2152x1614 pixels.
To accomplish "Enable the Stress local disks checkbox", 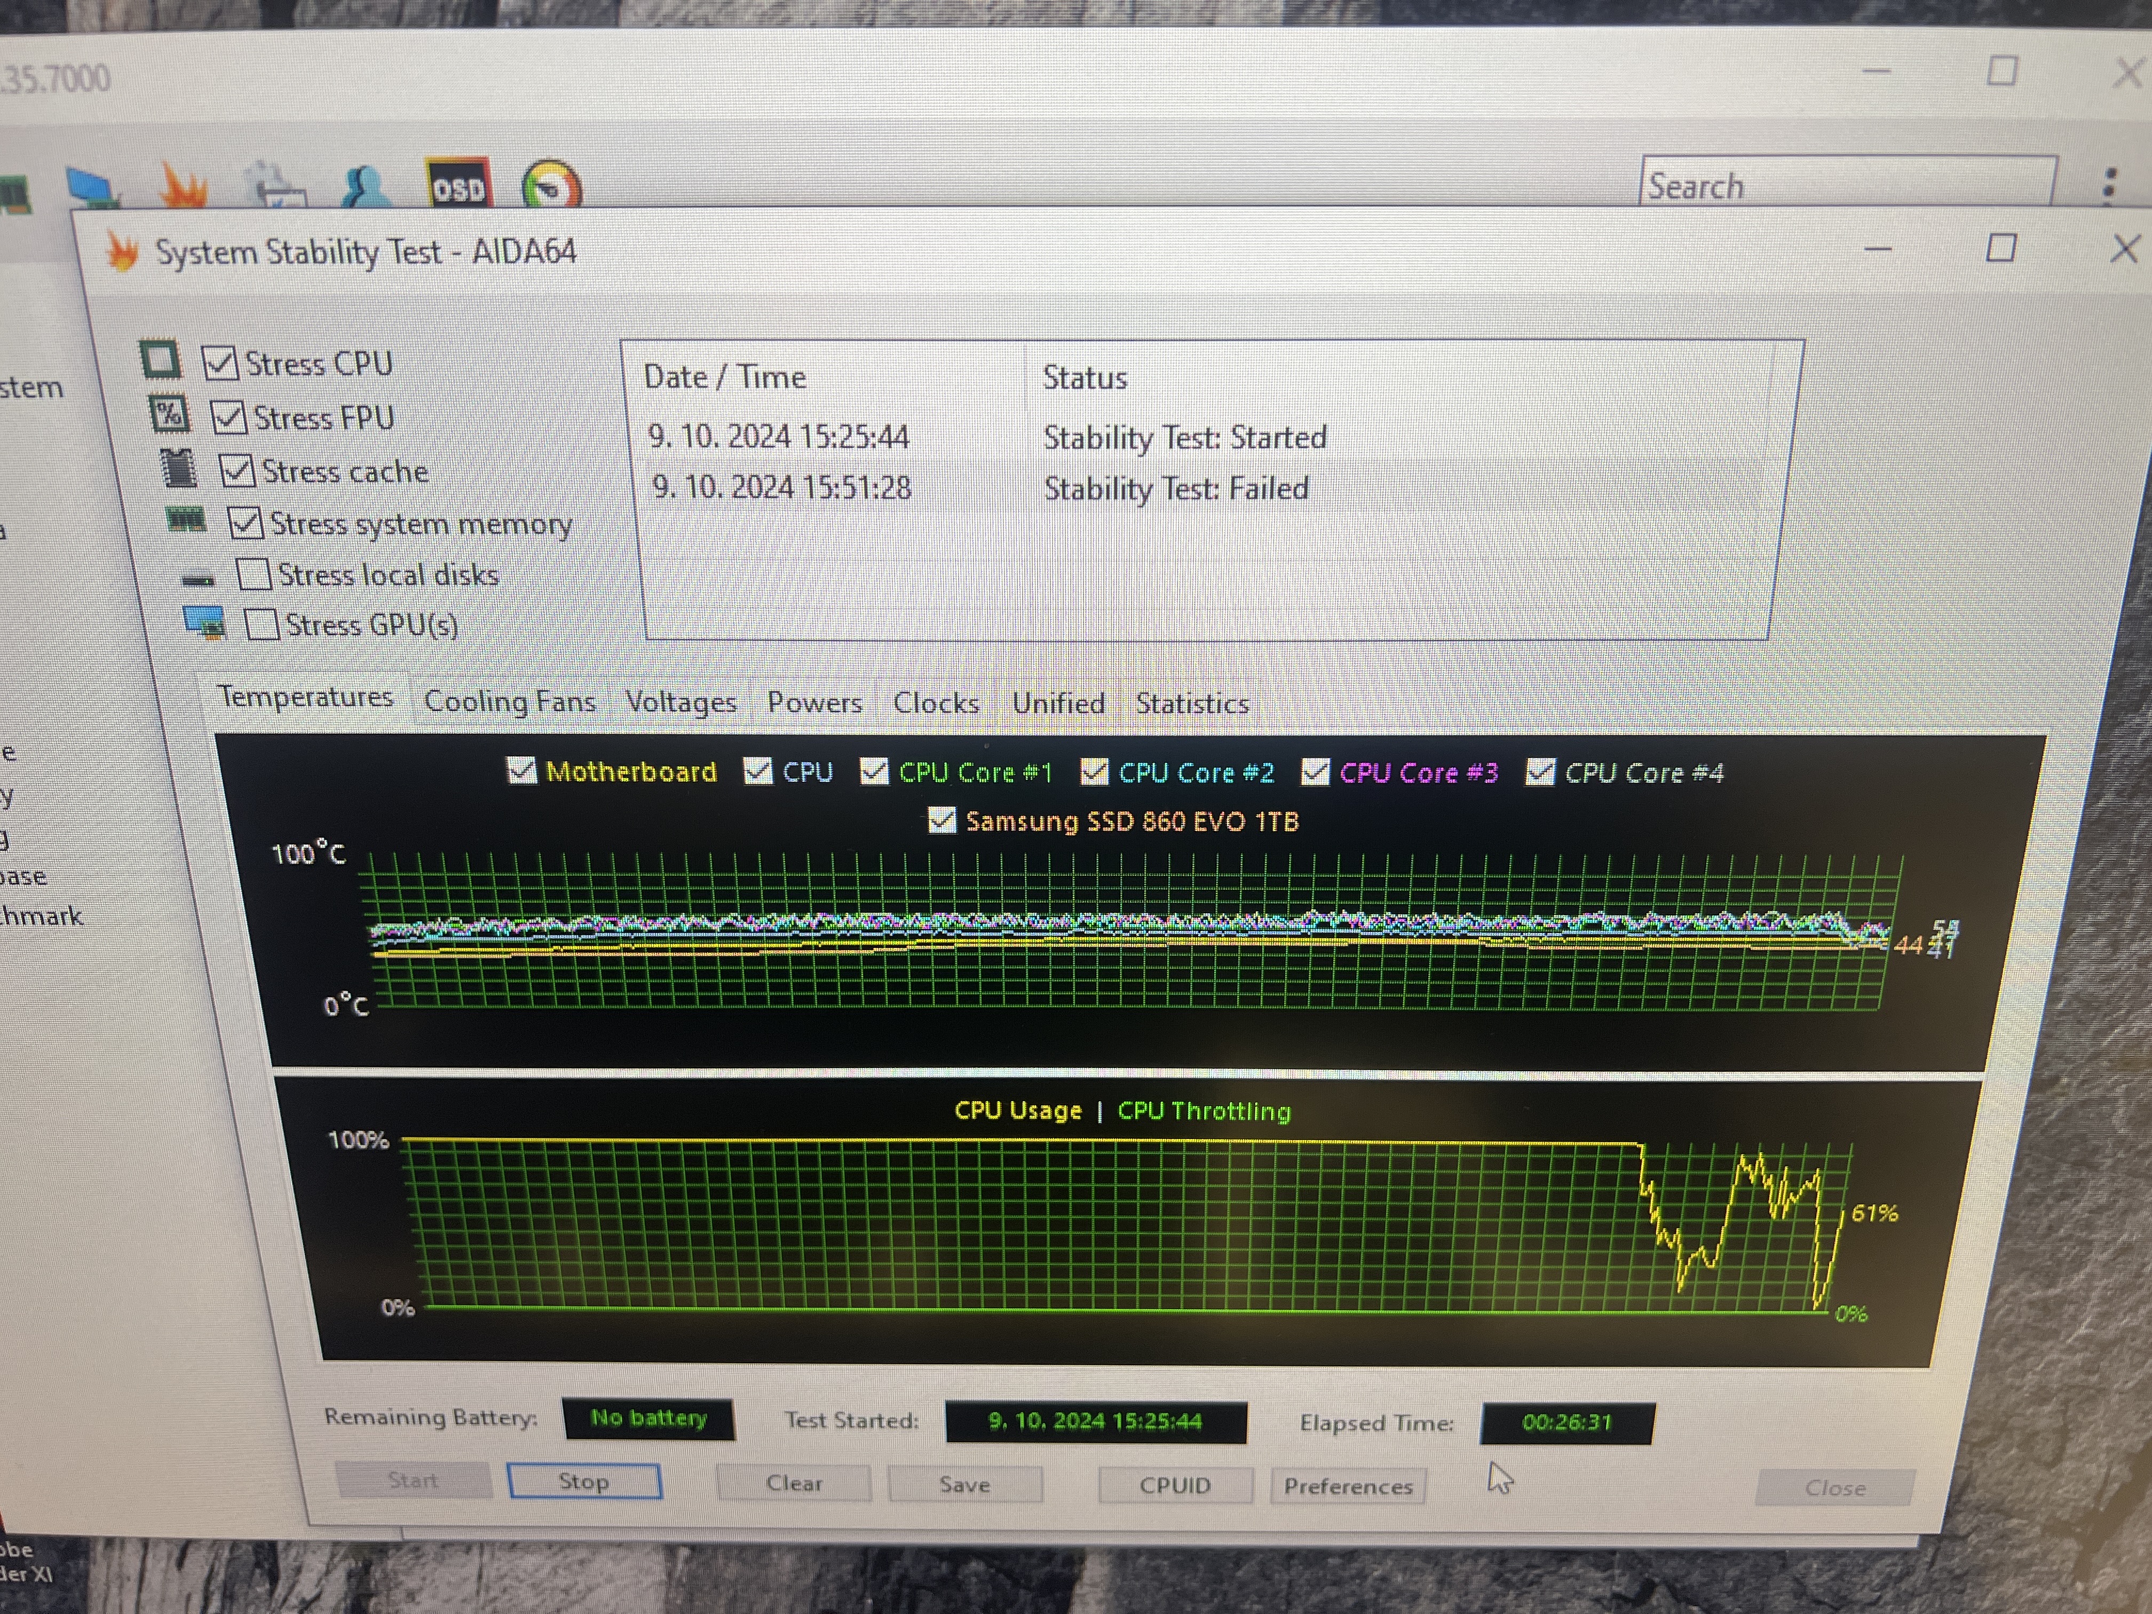I will [x=254, y=574].
